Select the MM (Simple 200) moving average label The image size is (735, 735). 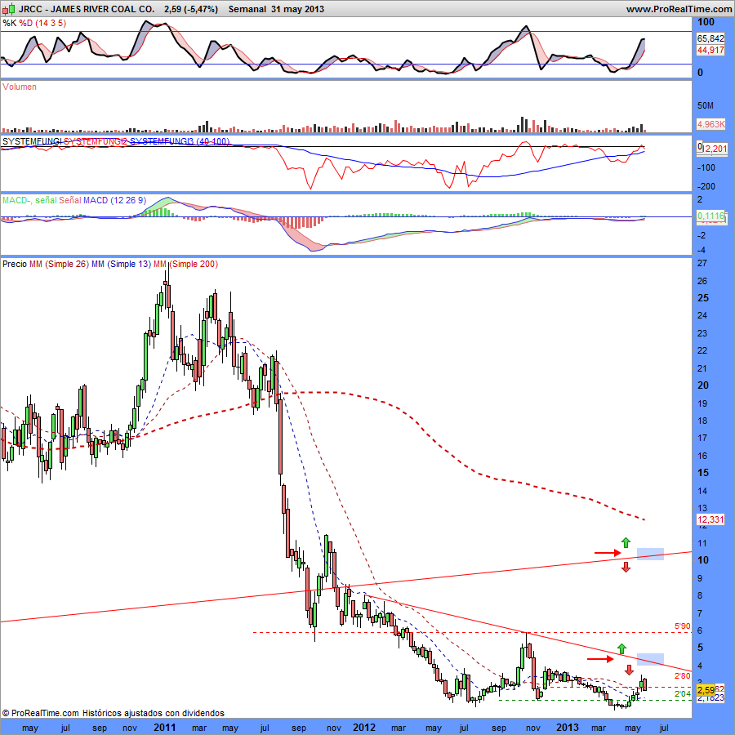click(x=185, y=264)
